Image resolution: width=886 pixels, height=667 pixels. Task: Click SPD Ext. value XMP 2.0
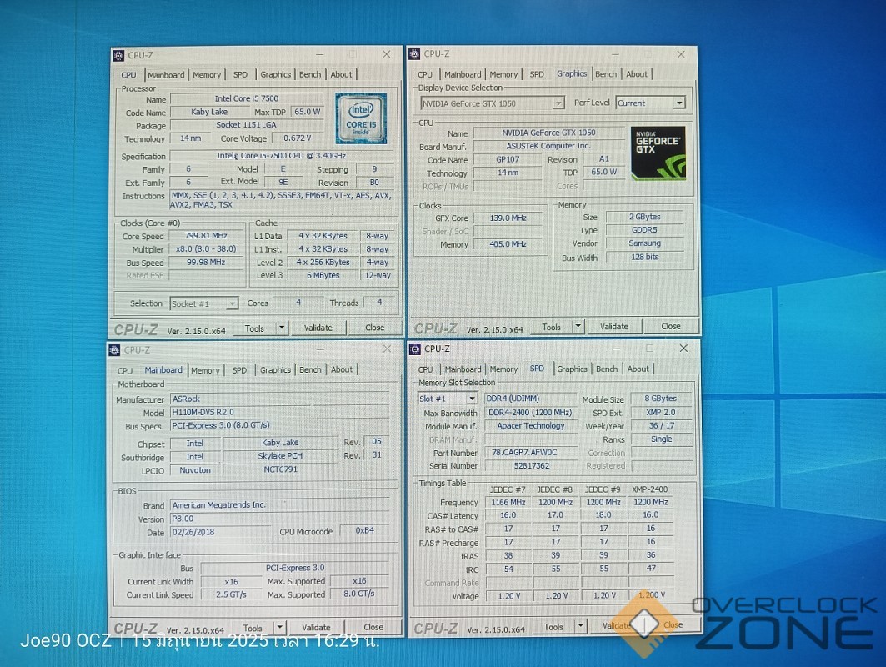click(x=661, y=412)
